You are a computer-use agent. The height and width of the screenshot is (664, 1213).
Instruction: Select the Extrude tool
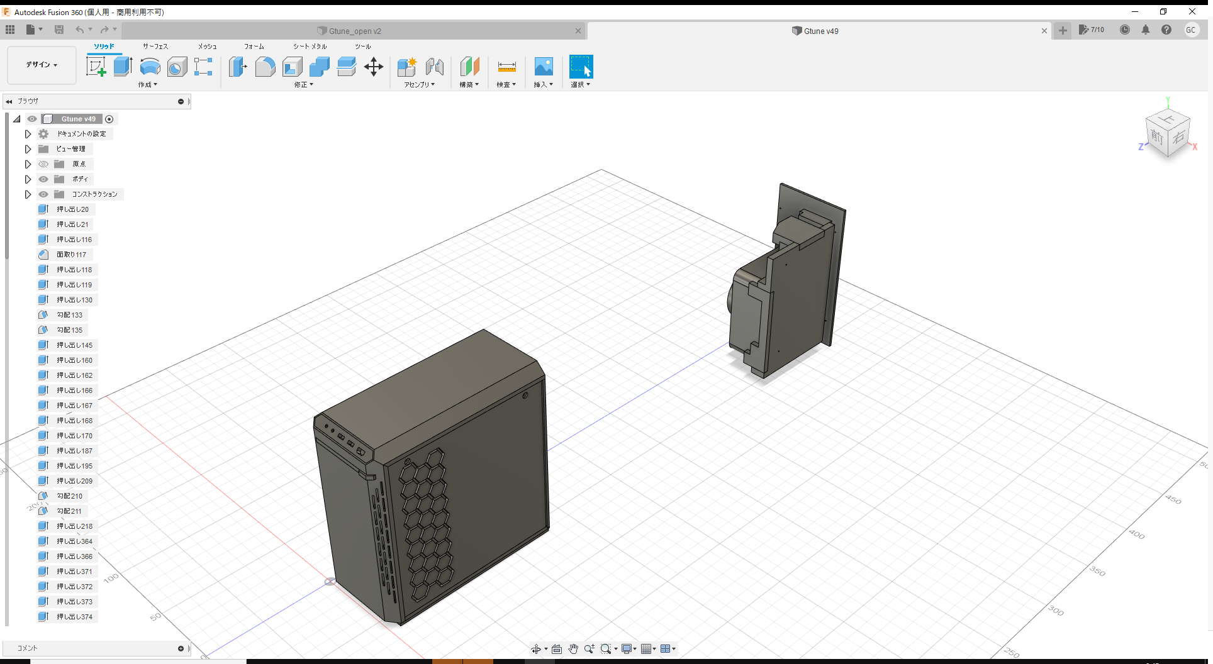(122, 66)
